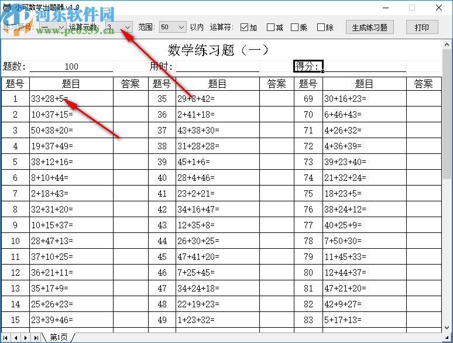Select question cell 39+23+40=

(x=365, y=162)
